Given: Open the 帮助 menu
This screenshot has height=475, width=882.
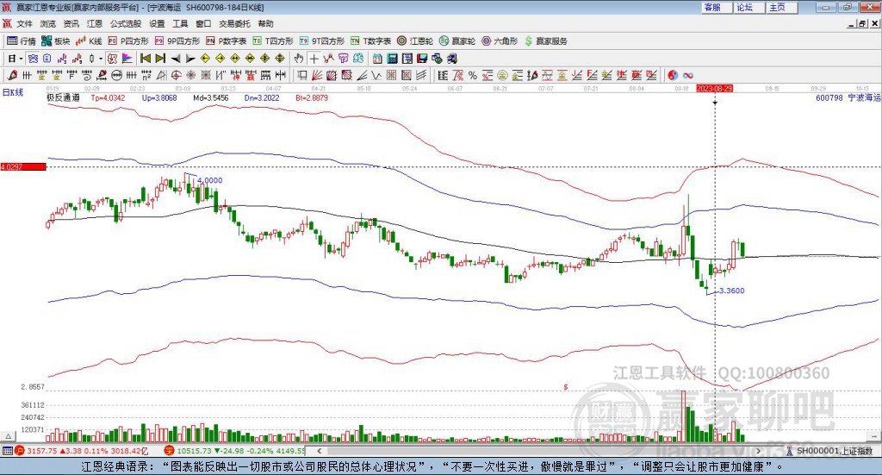Looking at the screenshot, I should click(x=265, y=23).
